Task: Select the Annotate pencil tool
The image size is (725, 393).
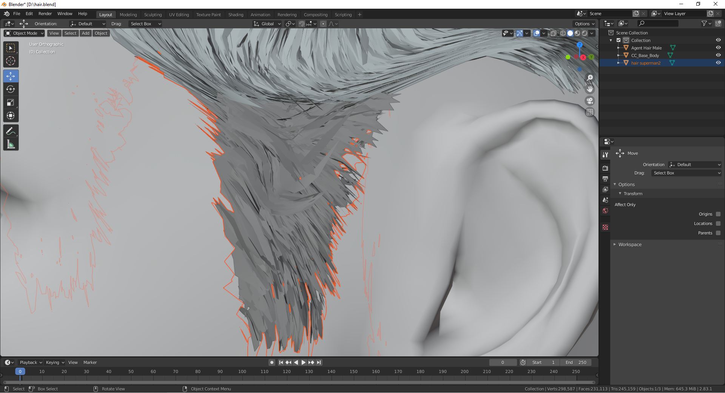Action: point(11,131)
